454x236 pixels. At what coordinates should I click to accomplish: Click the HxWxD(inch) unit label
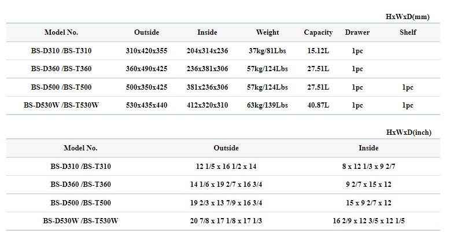coord(408,132)
